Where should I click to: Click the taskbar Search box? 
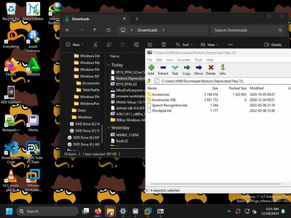click(47, 211)
